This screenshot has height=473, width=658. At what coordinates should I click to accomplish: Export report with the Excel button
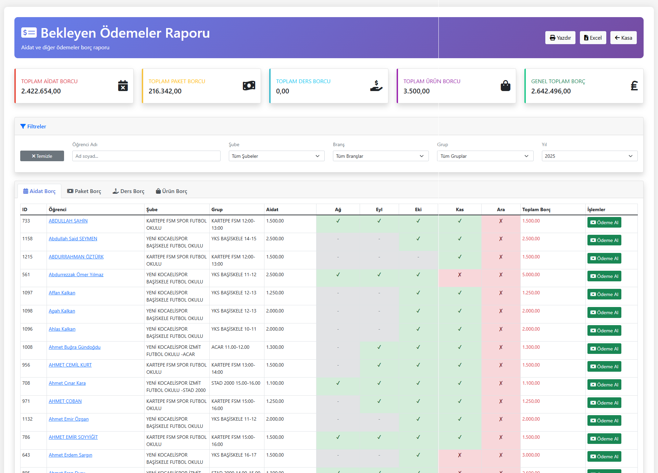tap(593, 38)
